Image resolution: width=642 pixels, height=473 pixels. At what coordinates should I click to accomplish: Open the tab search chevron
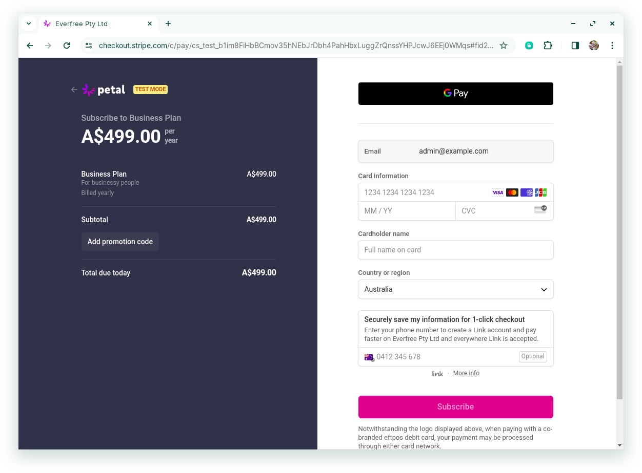click(x=29, y=24)
